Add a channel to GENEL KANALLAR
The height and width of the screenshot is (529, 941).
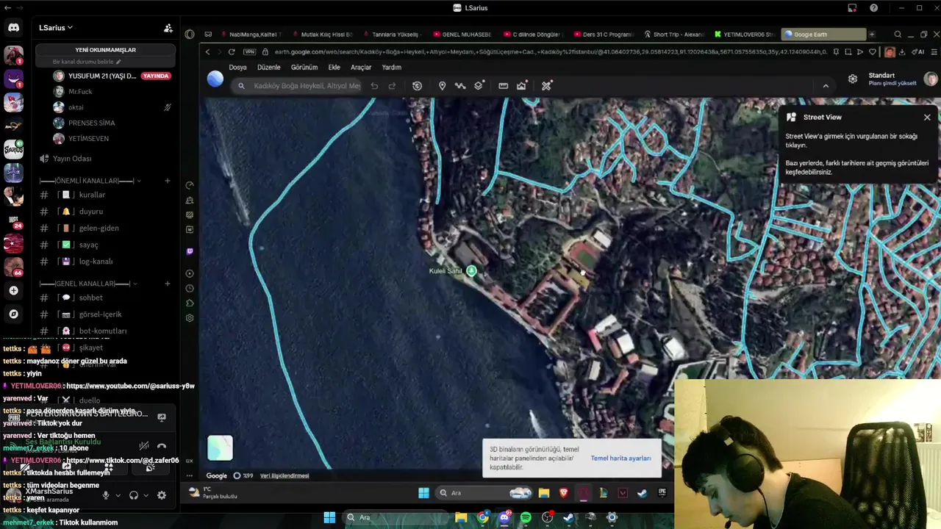[x=168, y=284]
